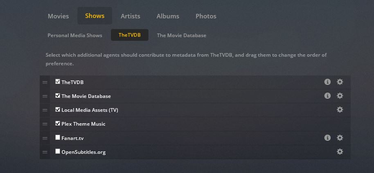
Task: Open settings gear for TheTVDB agent
Action: point(340,82)
